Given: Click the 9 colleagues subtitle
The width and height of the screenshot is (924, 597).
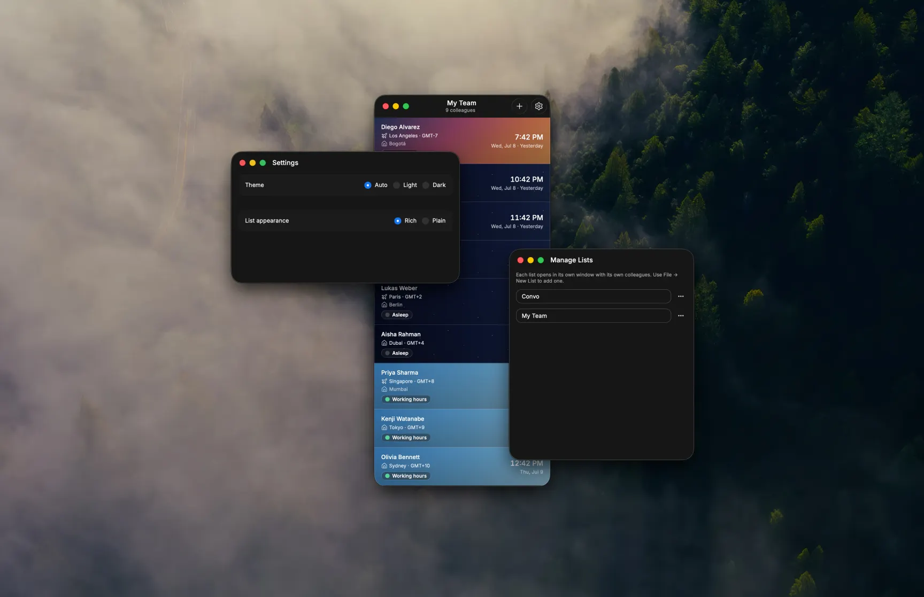Looking at the screenshot, I should pos(460,111).
